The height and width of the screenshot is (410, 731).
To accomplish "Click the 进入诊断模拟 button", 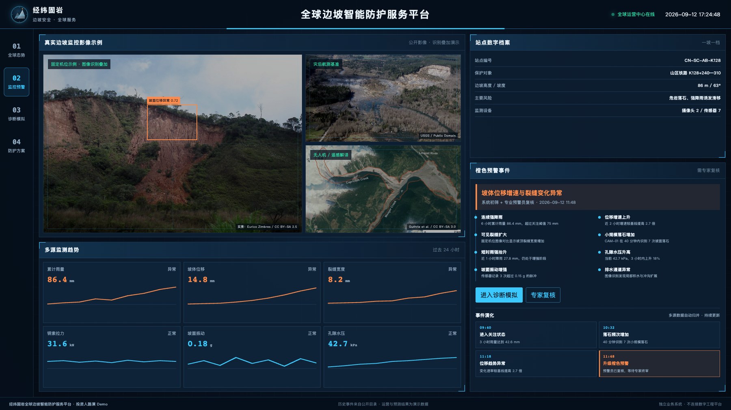I will tap(499, 295).
